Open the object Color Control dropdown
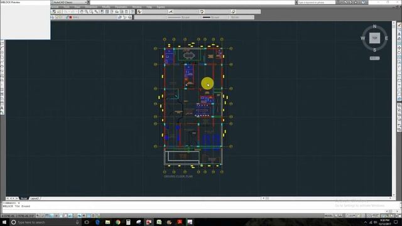This screenshot has height=226, width=402. [150, 17]
